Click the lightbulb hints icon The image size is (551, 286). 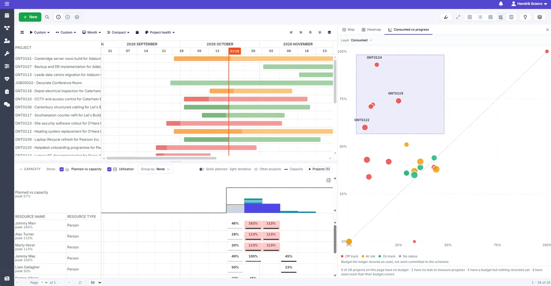point(525,17)
